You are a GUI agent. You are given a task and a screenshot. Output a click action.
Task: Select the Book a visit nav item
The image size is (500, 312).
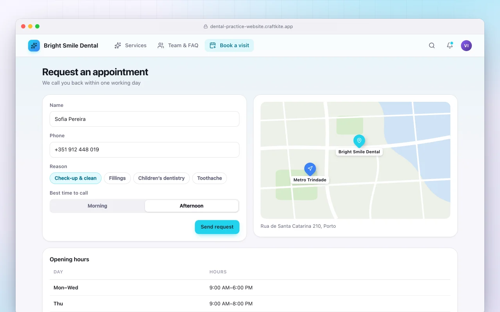click(x=229, y=46)
